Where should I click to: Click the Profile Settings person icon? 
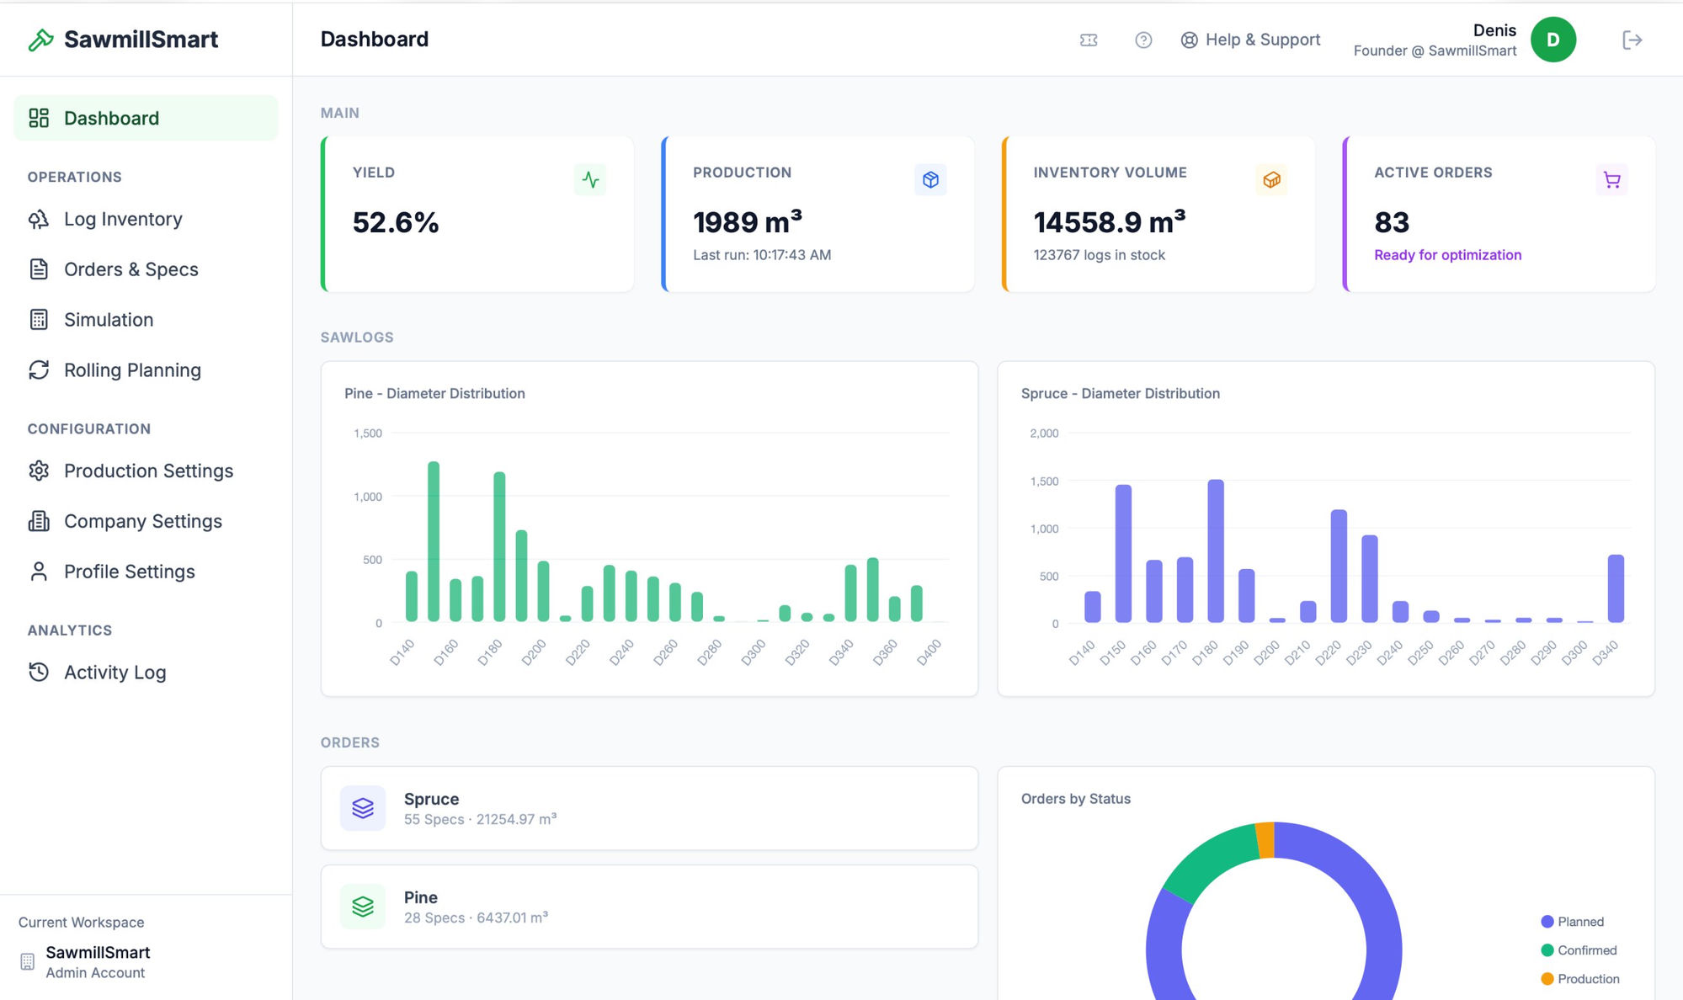39,572
